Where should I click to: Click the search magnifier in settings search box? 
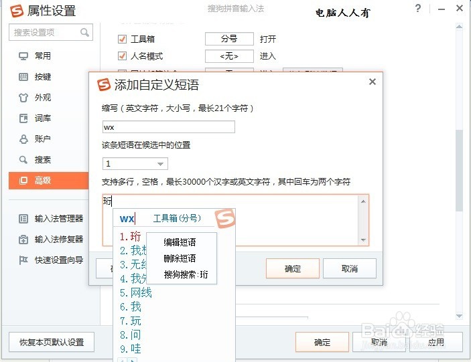click(x=84, y=32)
